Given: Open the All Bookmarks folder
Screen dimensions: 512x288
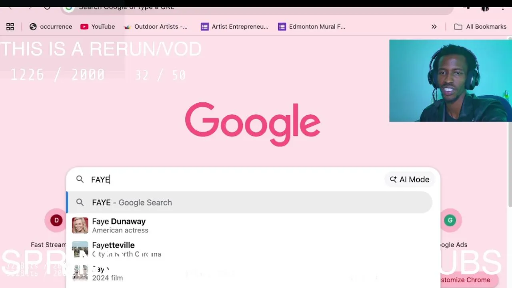Looking at the screenshot, I should (480, 27).
